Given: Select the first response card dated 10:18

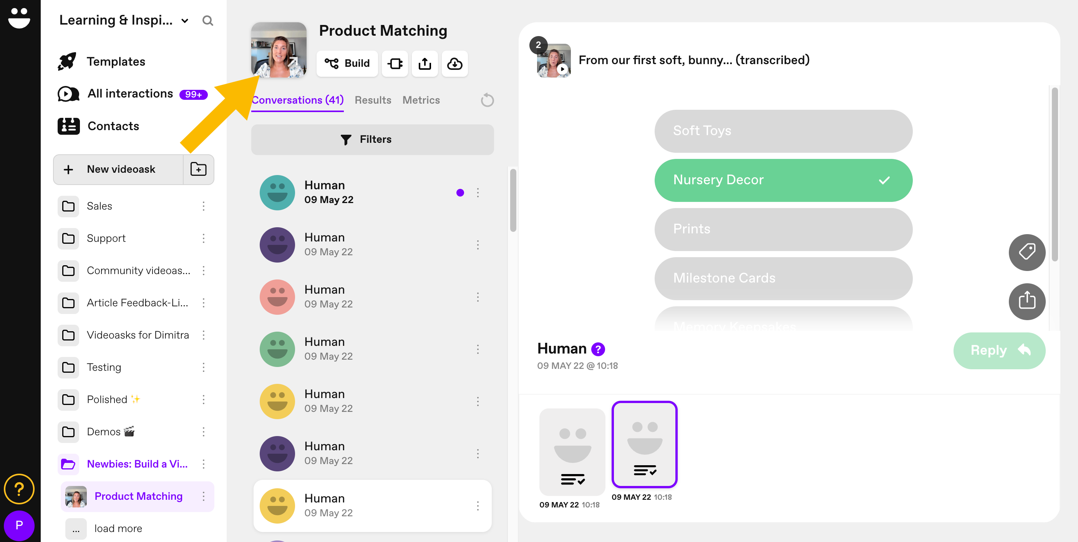Looking at the screenshot, I should pyautogui.click(x=572, y=452).
